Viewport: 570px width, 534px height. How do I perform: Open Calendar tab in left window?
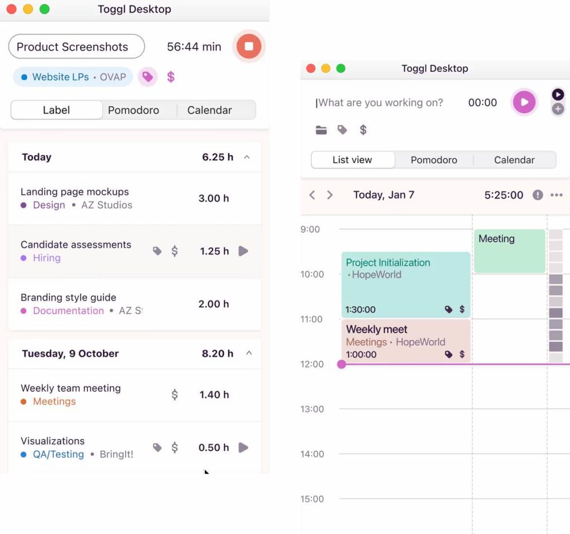pos(209,110)
